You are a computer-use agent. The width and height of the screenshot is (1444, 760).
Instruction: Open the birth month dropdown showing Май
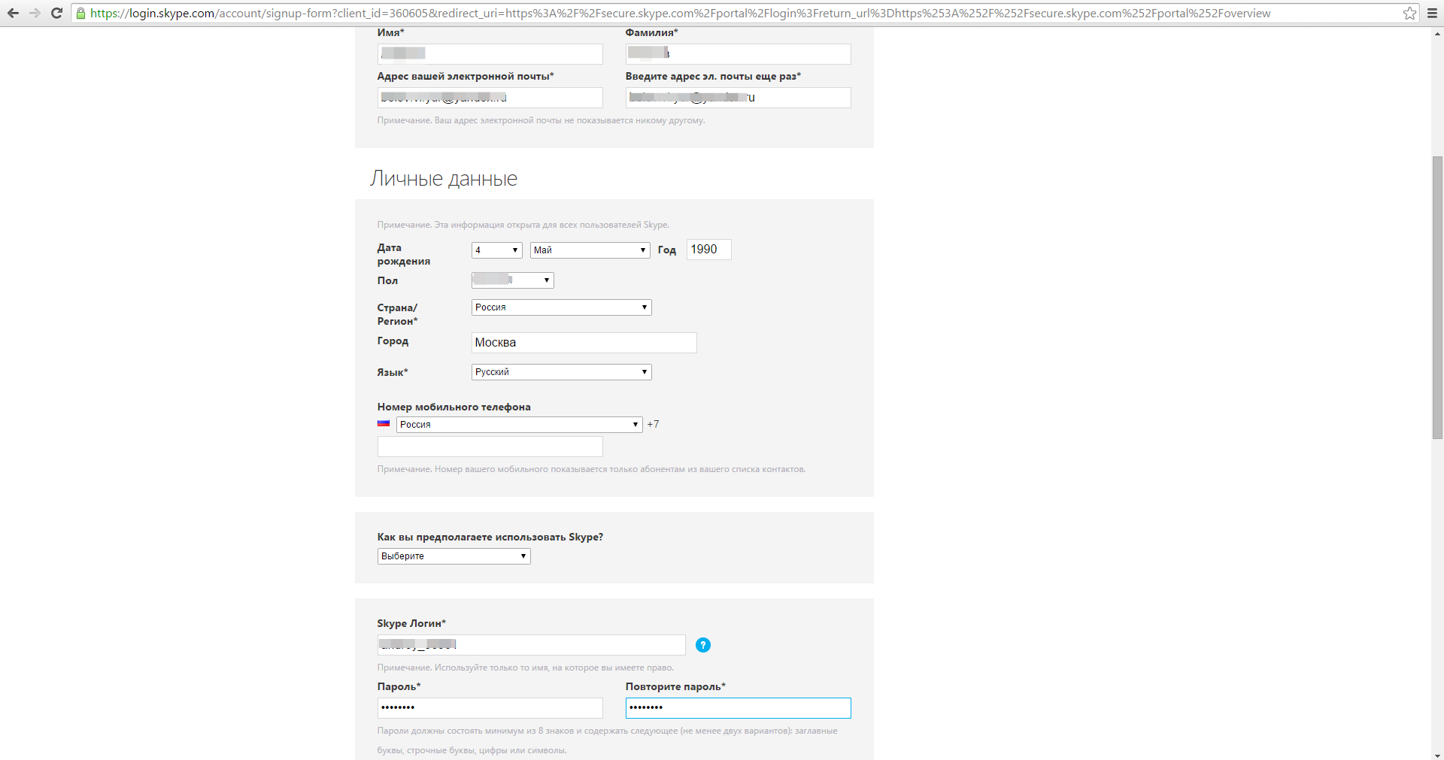590,250
